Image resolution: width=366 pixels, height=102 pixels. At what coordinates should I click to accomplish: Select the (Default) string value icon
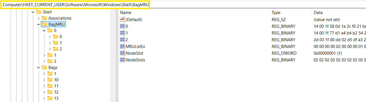pos(122,19)
